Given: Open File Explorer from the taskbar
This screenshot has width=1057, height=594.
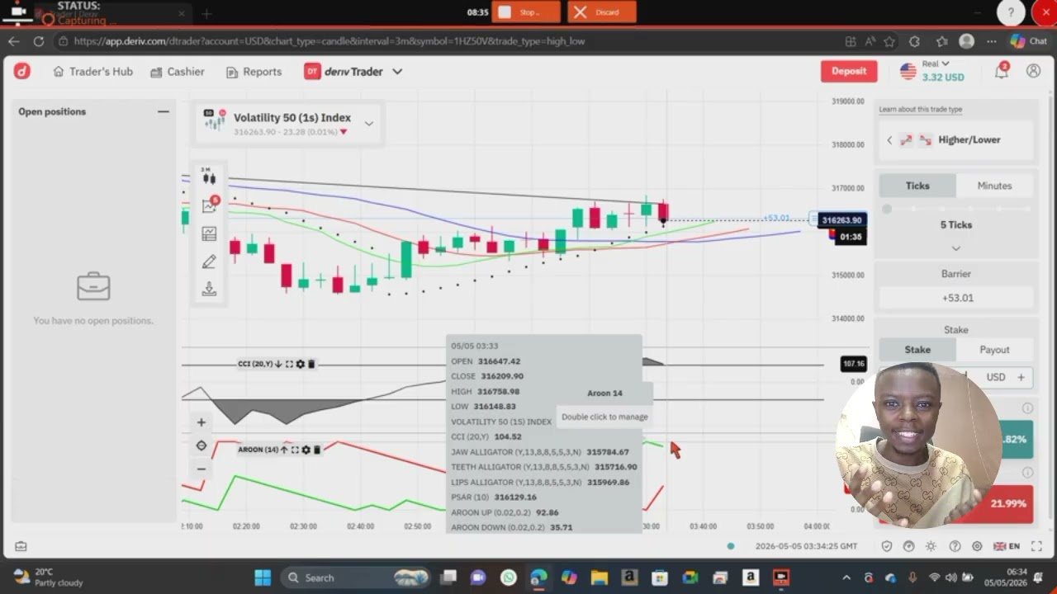Looking at the screenshot, I should [x=599, y=577].
